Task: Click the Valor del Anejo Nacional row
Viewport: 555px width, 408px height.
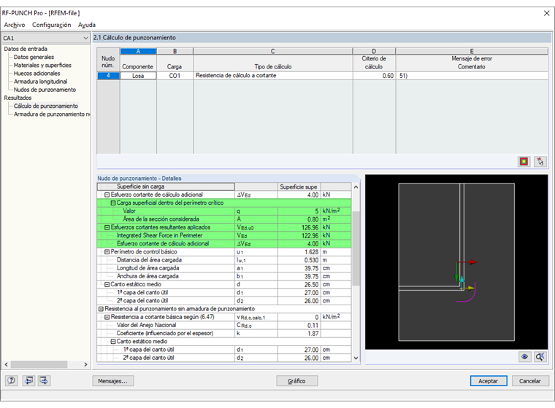Action: (x=224, y=326)
